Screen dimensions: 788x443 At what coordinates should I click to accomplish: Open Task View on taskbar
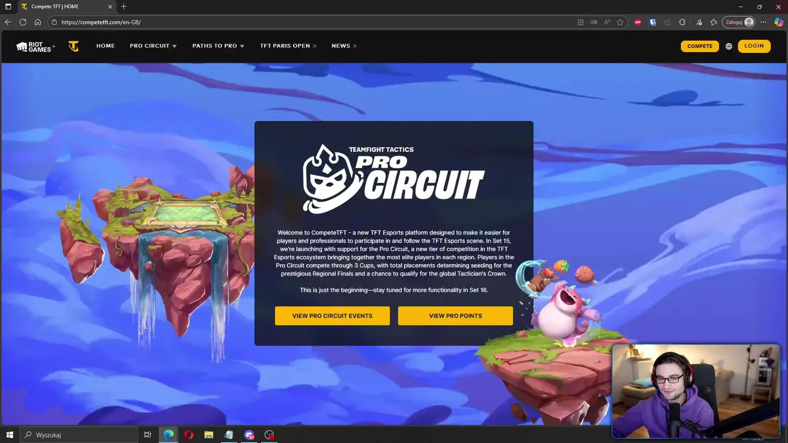tap(148, 435)
